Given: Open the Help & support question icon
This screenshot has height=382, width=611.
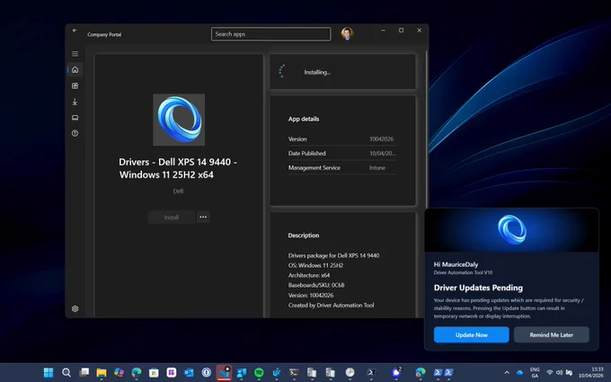Looking at the screenshot, I should [x=75, y=133].
